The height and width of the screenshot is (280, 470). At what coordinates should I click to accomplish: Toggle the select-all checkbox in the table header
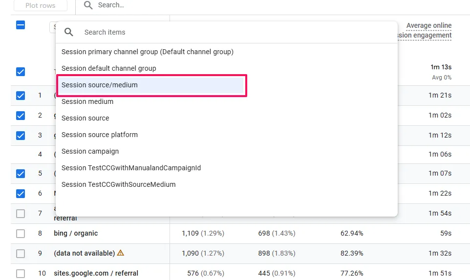tap(21, 25)
